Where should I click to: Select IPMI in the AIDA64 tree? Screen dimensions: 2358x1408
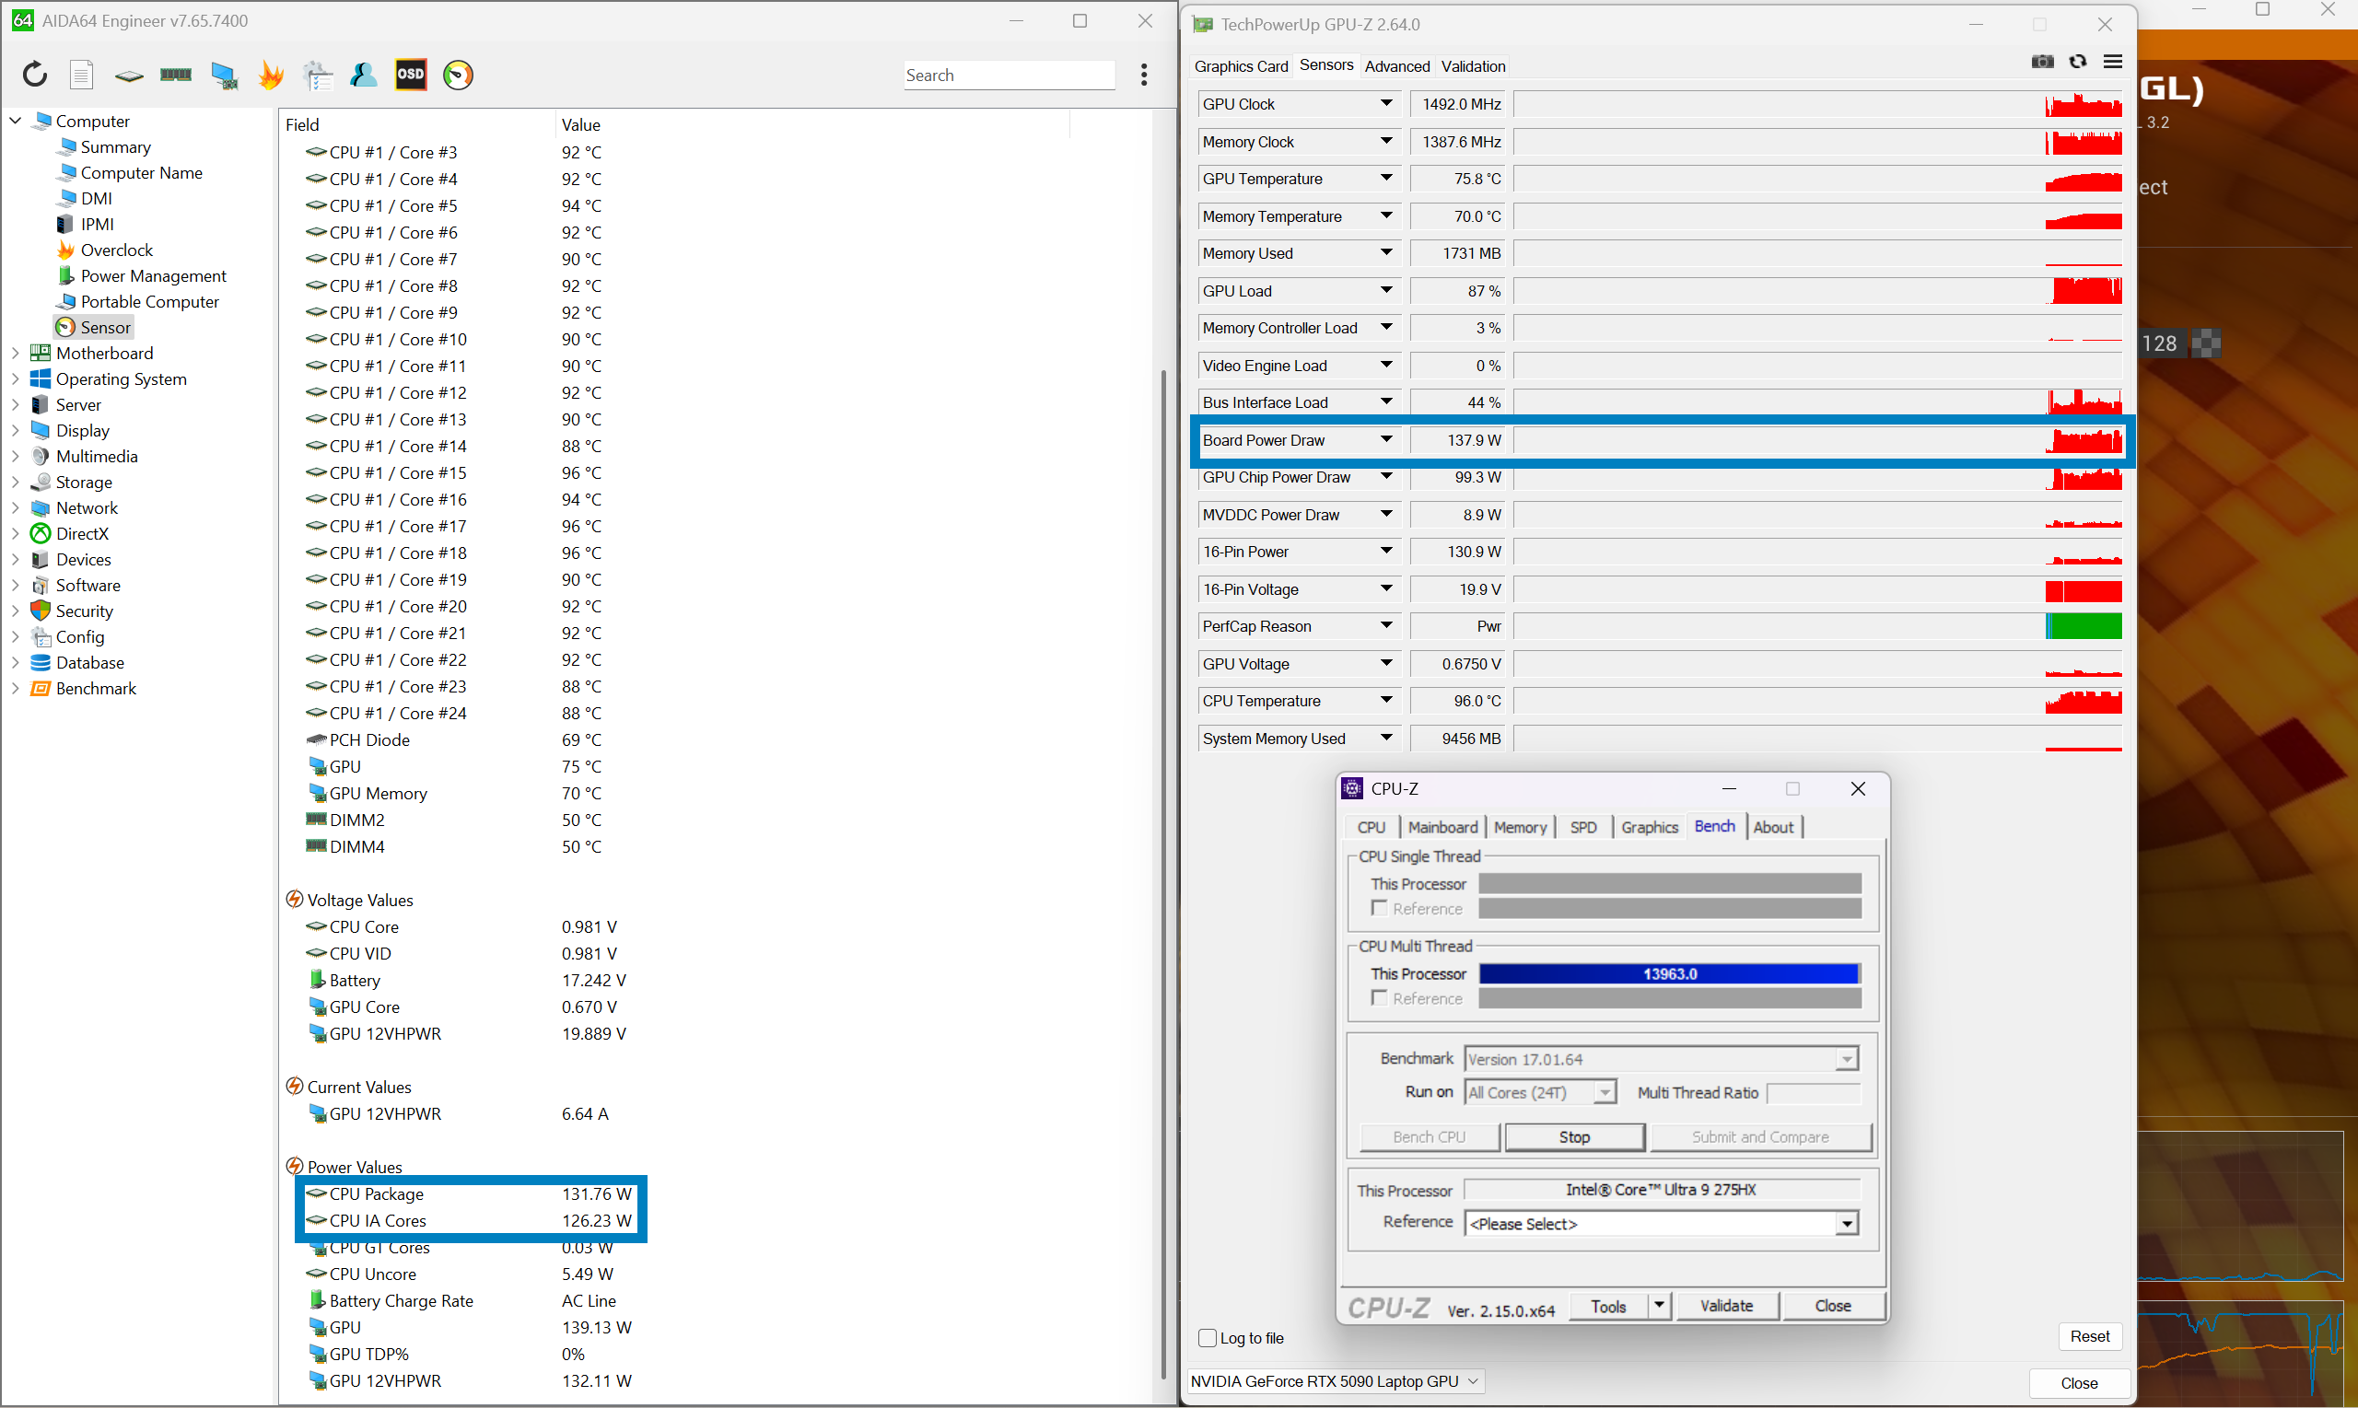pyautogui.click(x=97, y=225)
